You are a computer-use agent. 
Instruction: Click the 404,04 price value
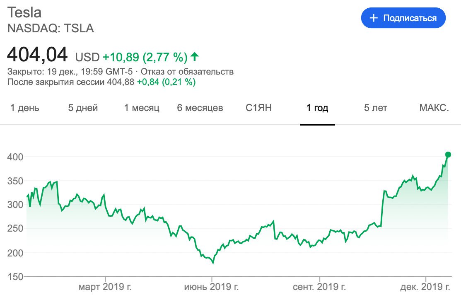coord(37,54)
